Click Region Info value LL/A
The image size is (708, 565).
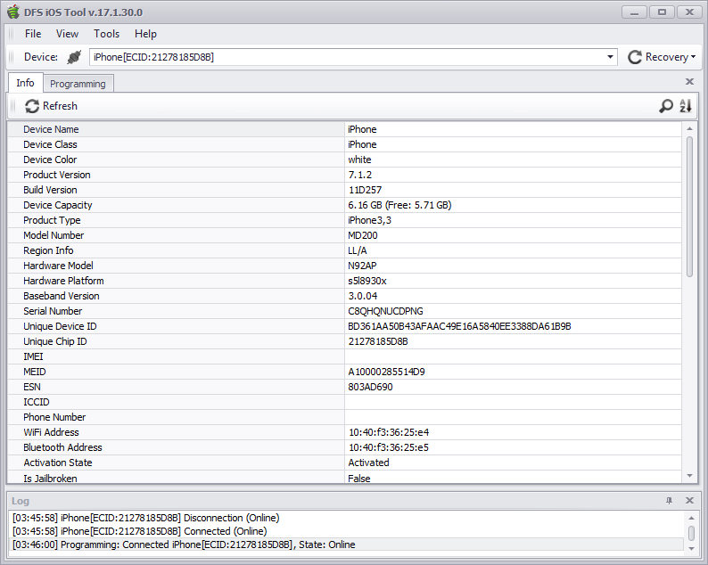click(x=358, y=251)
